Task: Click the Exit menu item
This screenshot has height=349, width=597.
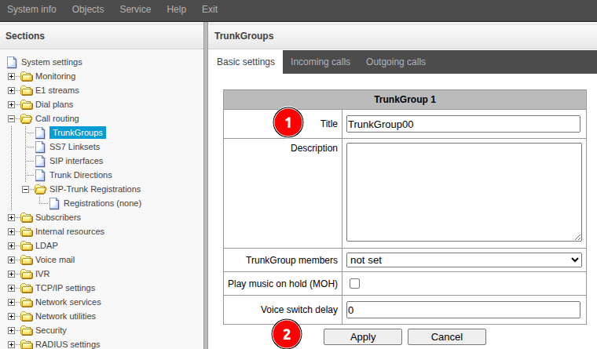Action: pos(210,9)
